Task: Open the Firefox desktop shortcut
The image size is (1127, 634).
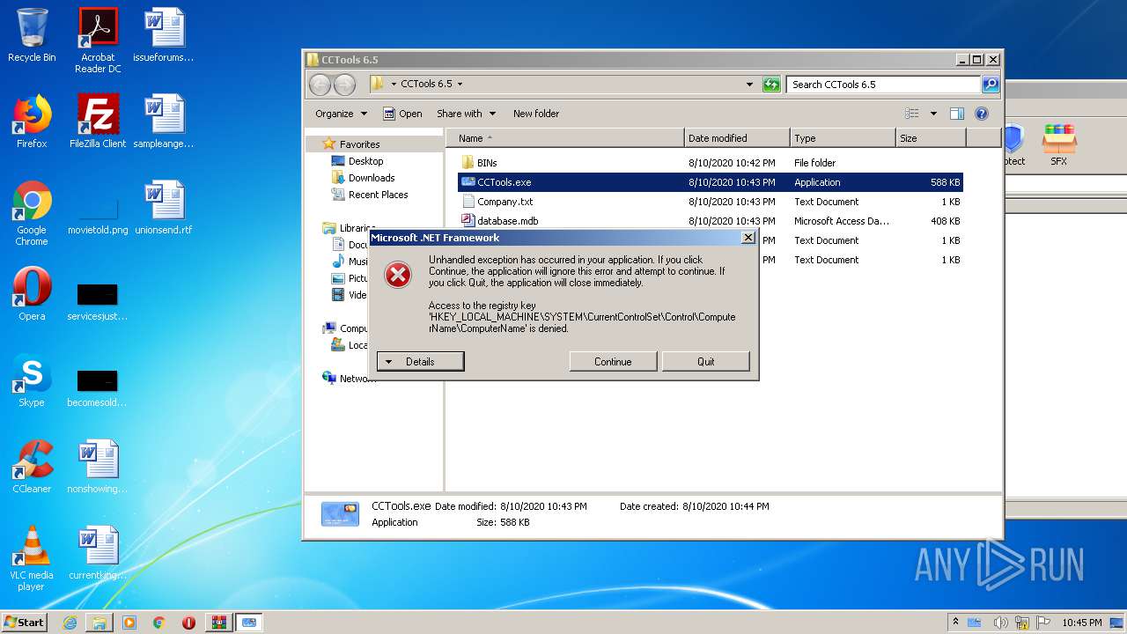Action: 32,122
